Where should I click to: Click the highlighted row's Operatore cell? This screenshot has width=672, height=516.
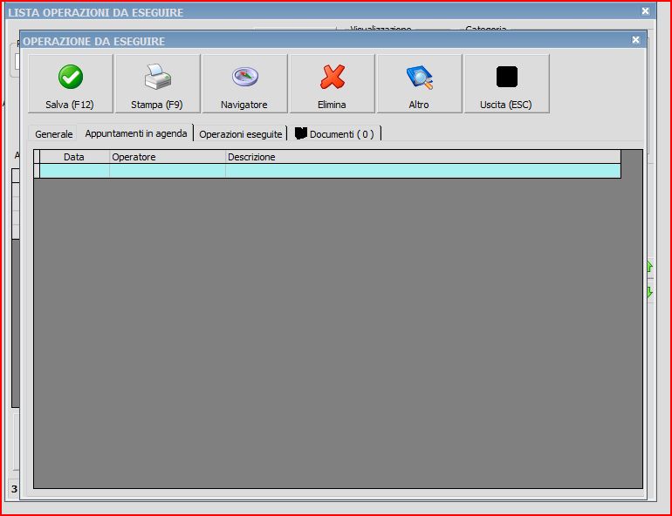[x=168, y=171]
